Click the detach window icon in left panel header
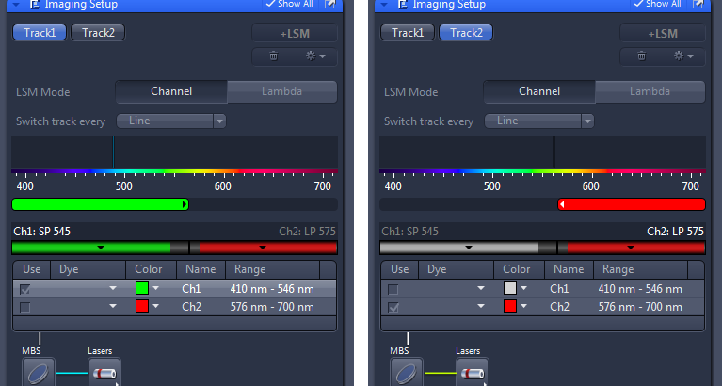 pos(329,5)
